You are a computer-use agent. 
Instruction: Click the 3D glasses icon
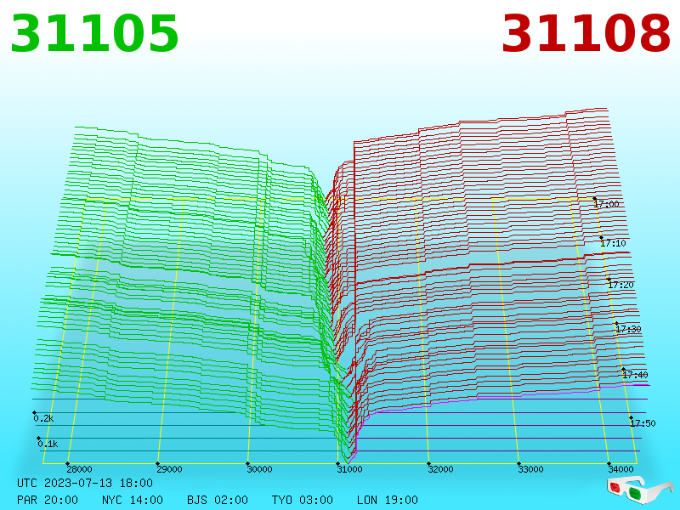click(x=640, y=490)
